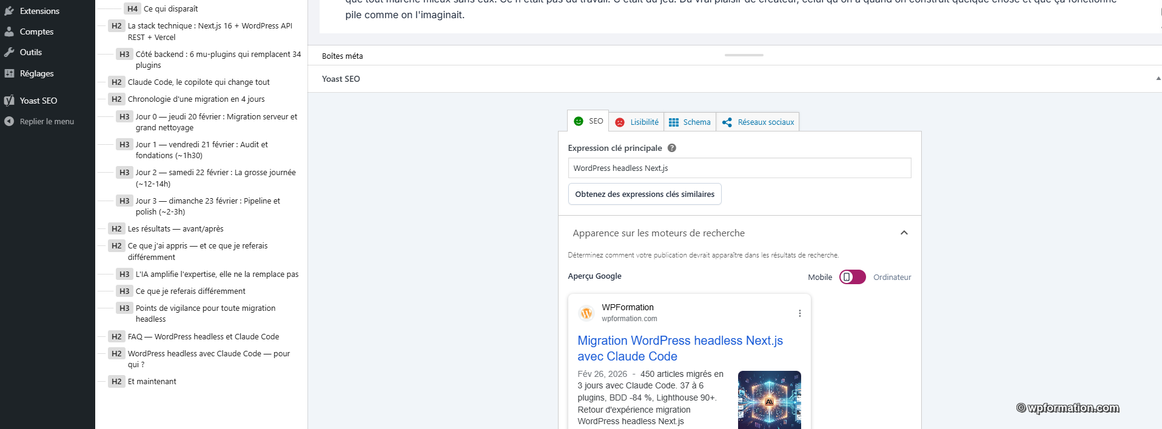Focus the Expression clé principale input field
The height and width of the screenshot is (429, 1162).
click(x=739, y=168)
